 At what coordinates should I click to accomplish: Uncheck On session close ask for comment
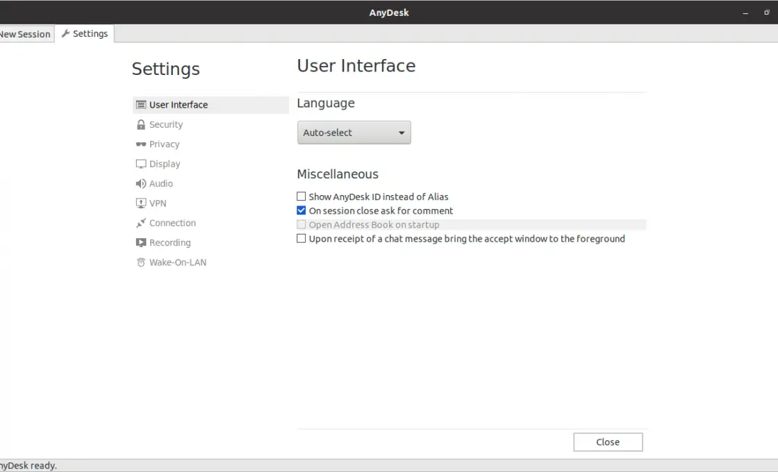[x=301, y=210]
